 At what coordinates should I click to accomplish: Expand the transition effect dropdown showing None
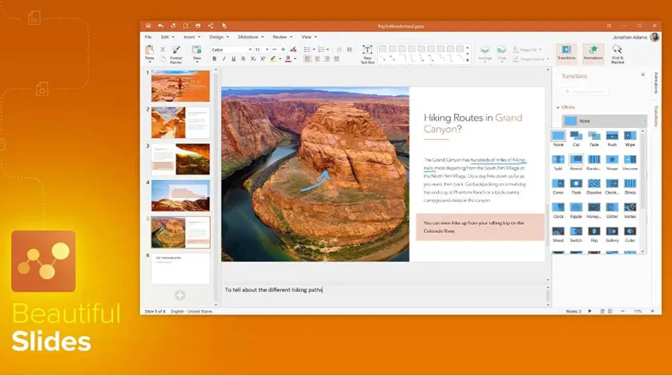pos(604,121)
